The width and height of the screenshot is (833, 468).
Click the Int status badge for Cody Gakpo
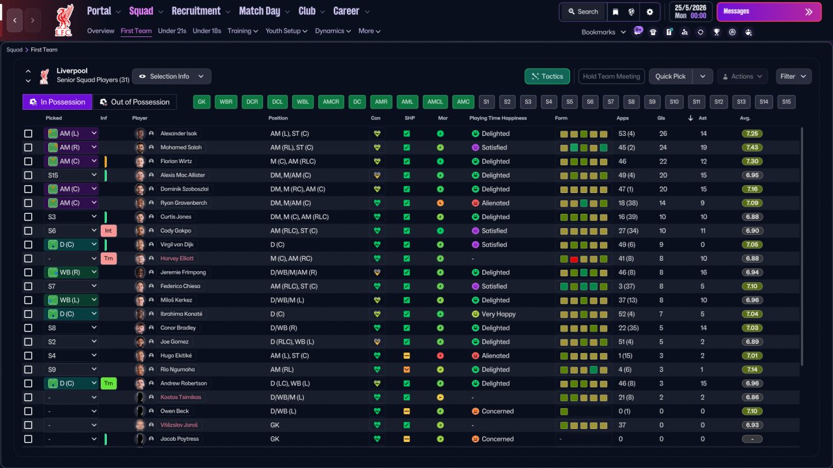(109, 231)
